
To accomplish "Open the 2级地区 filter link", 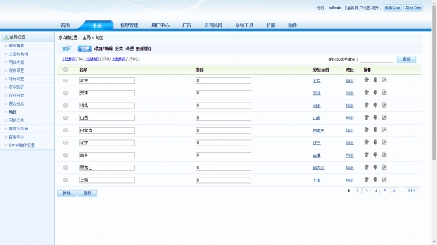I will (92, 59).
